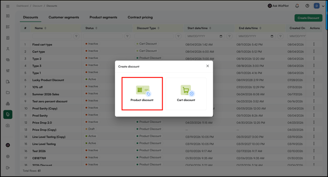Open the End date calendar picker icon
Screen dimensions: 328x177
pos(272,36)
